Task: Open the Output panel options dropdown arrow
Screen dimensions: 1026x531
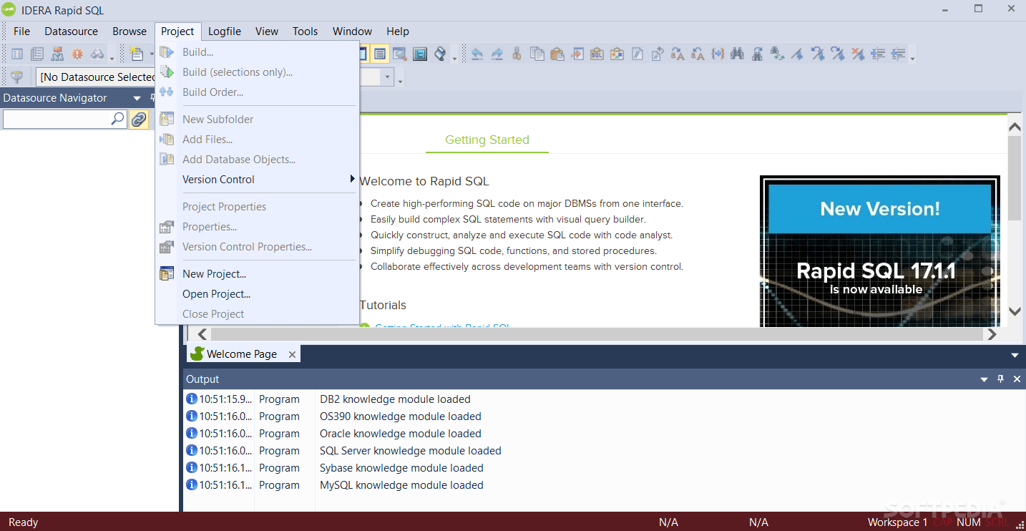Action: coord(984,379)
